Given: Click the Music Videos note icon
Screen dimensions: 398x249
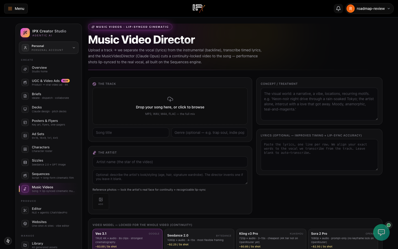Looking at the screenshot, I should (25, 189).
